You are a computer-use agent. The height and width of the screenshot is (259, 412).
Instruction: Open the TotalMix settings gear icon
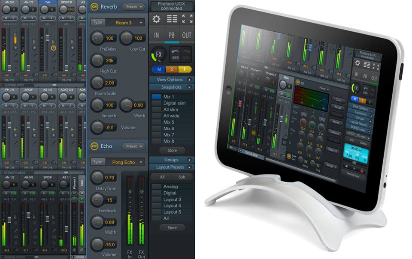click(x=156, y=18)
